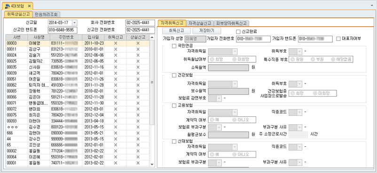This screenshot has height=173, width=377.
Task: Click the 4대보험 tab icon
Action: coord(8,6)
